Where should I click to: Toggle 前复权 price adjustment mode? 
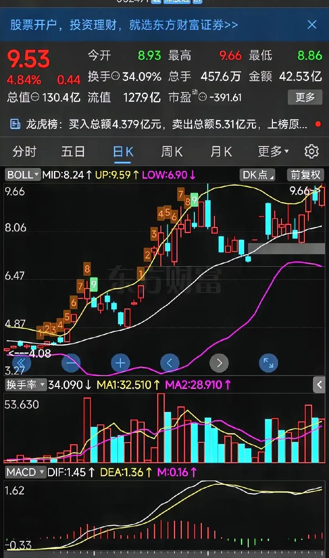305,175
